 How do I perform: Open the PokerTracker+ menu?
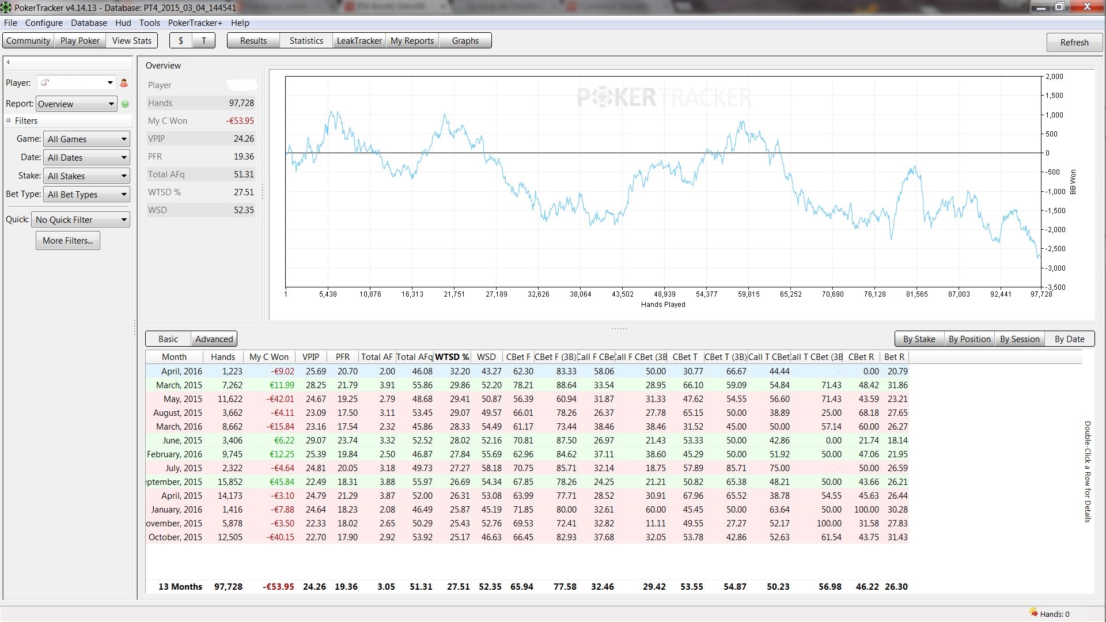coord(195,23)
